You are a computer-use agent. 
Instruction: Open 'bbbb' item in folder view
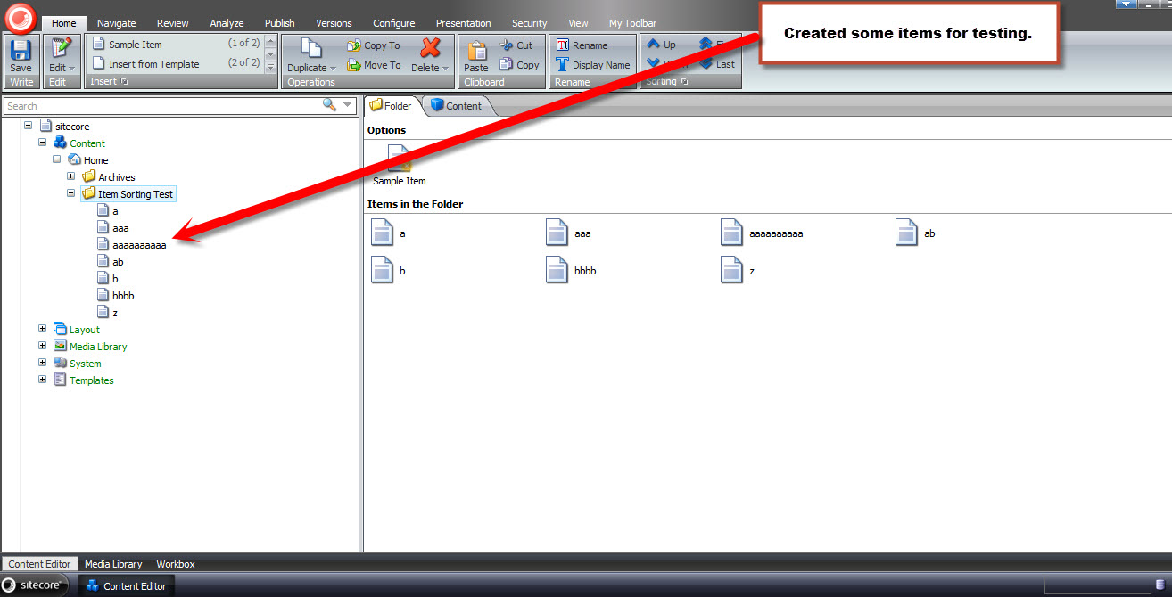(584, 271)
